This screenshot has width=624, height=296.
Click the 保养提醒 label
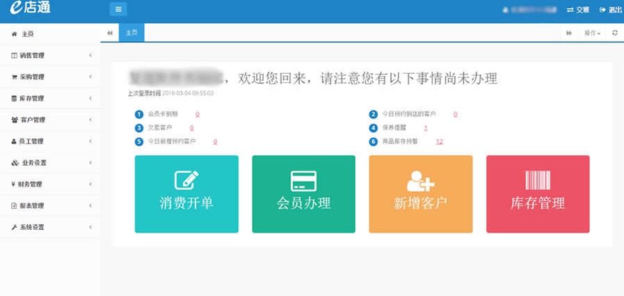pyautogui.click(x=394, y=128)
